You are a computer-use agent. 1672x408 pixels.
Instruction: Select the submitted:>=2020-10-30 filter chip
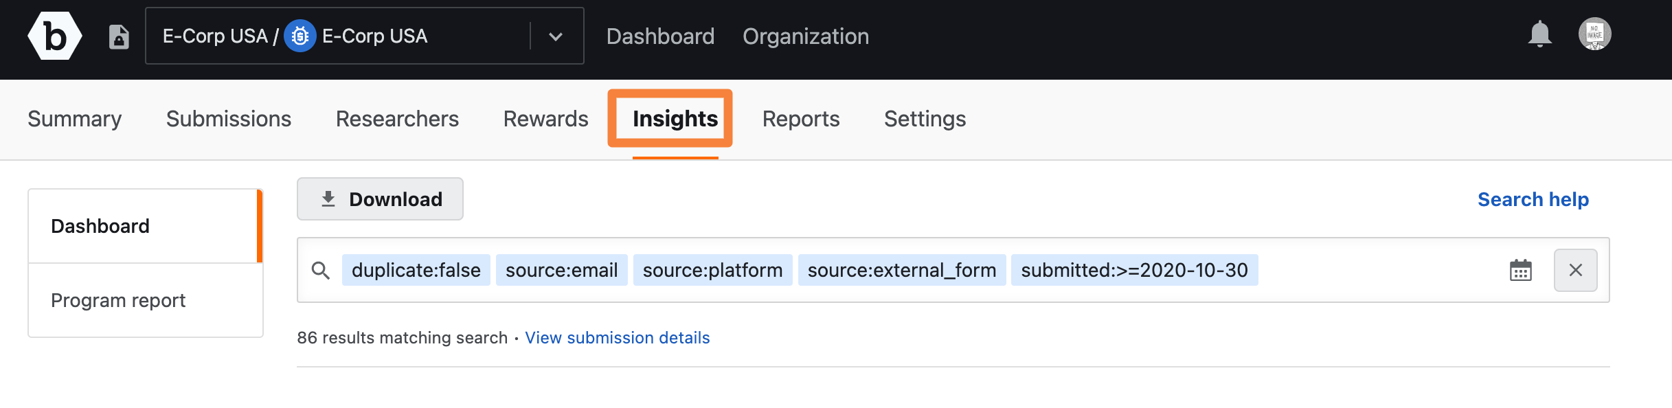[x=1134, y=270]
